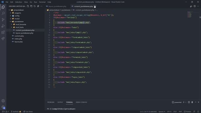Click the Prettier status item
The image size is (201, 113).
(187, 112)
